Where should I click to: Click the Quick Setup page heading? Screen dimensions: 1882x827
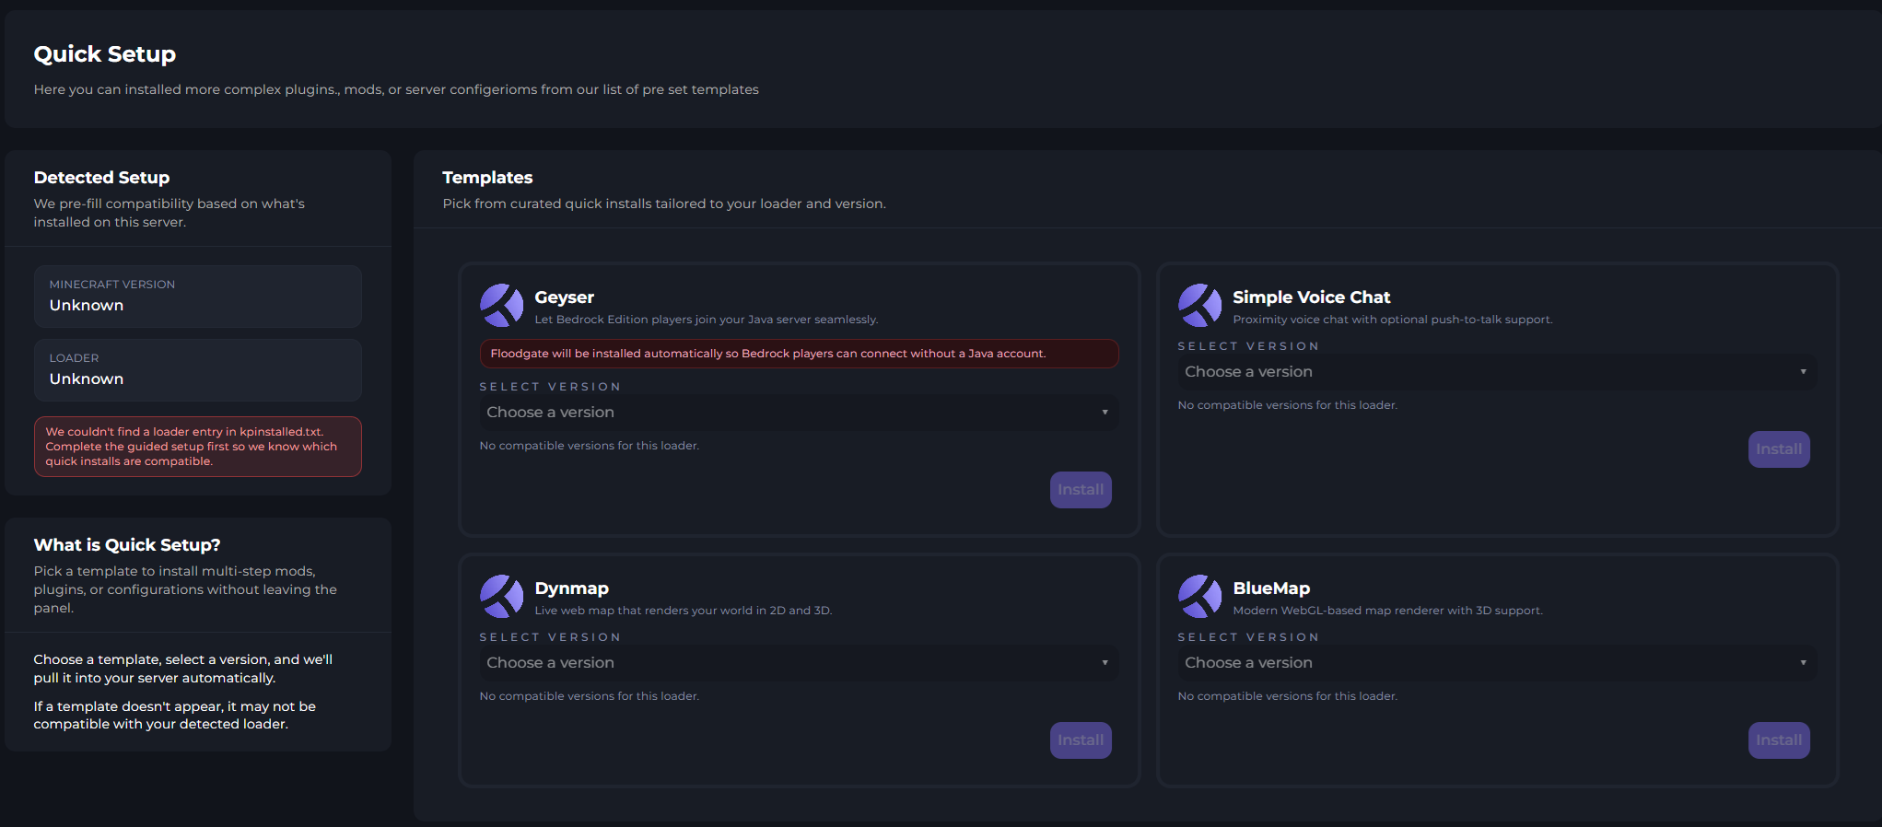(104, 54)
